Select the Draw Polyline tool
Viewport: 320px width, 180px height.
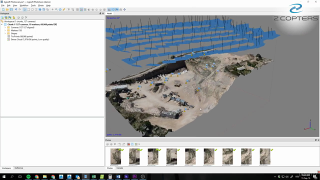(x=56, y=9)
